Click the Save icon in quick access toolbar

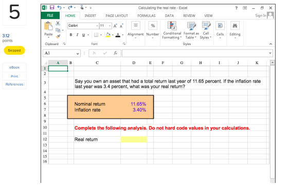click(x=52, y=8)
